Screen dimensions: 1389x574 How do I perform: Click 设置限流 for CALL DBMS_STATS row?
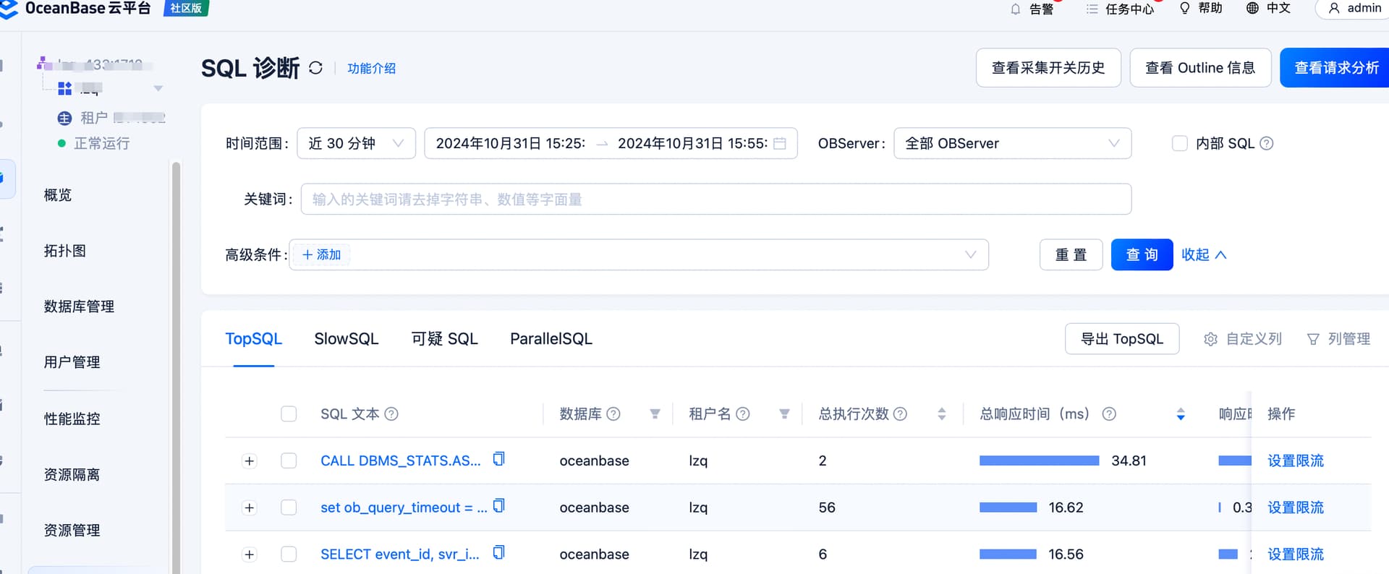[x=1295, y=461]
